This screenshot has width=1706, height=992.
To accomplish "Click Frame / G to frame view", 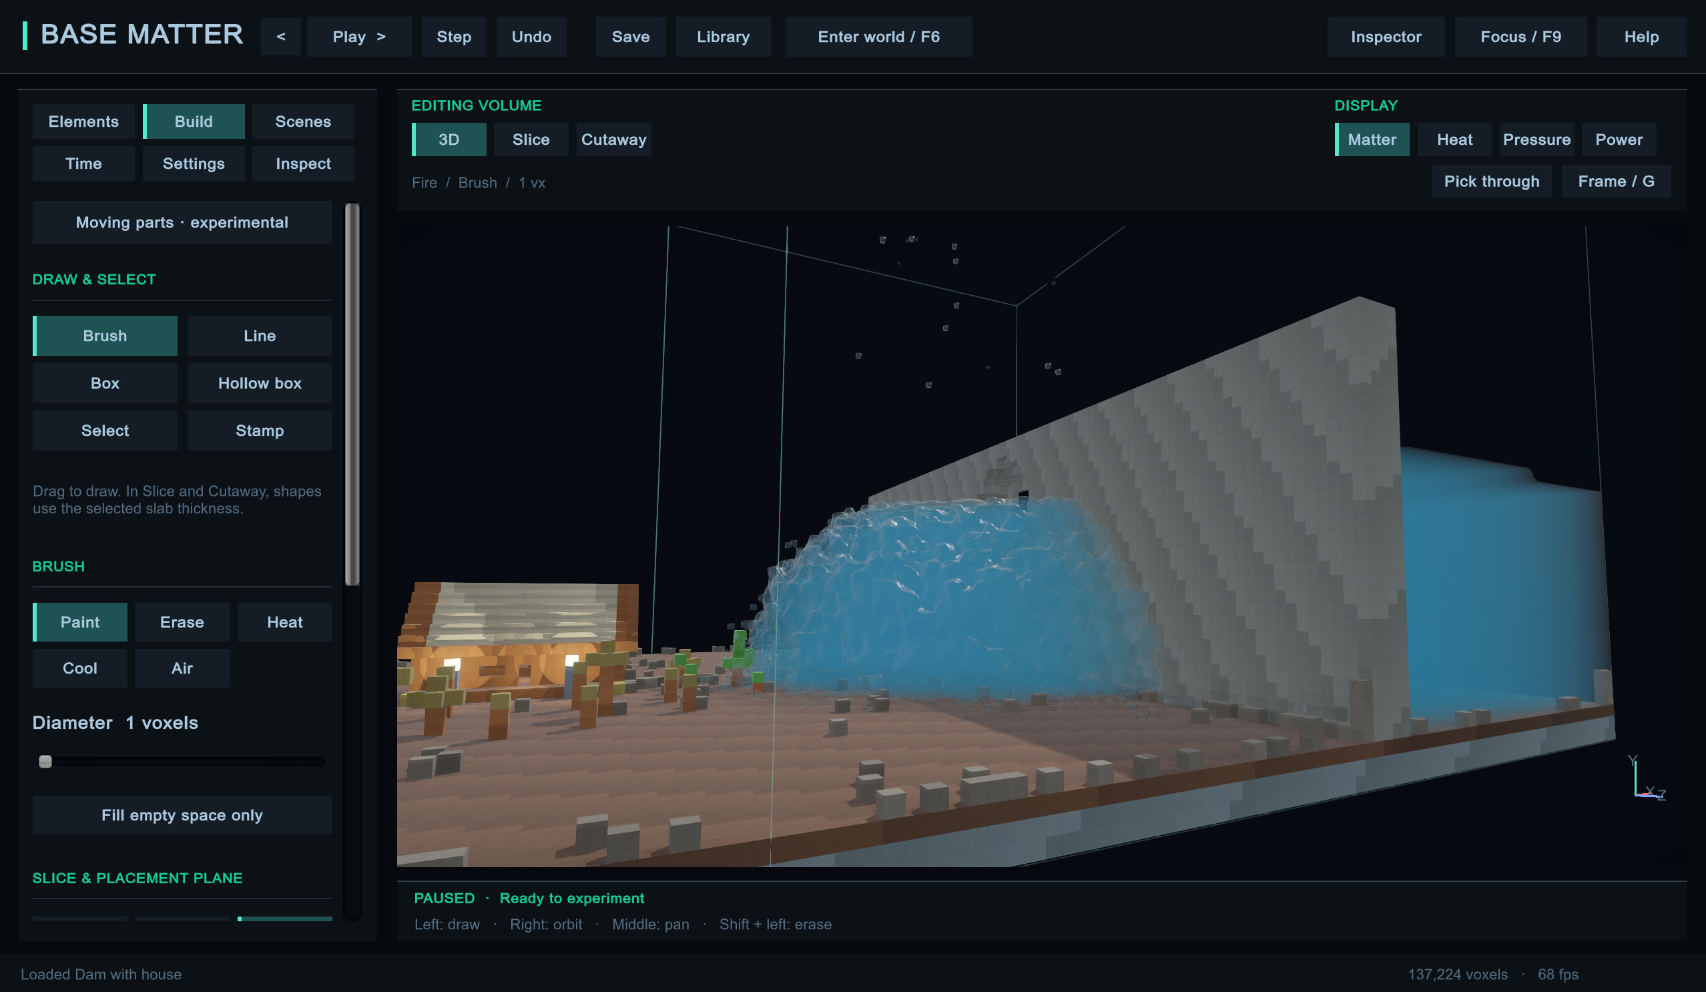I will 1616,181.
